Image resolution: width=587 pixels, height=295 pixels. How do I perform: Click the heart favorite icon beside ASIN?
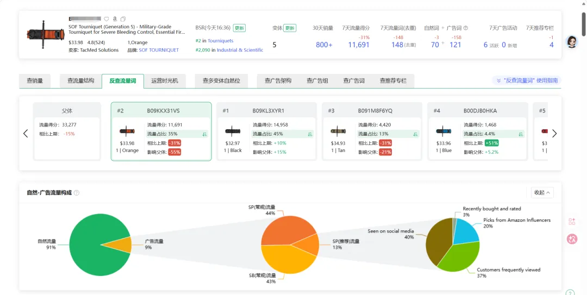[107, 18]
